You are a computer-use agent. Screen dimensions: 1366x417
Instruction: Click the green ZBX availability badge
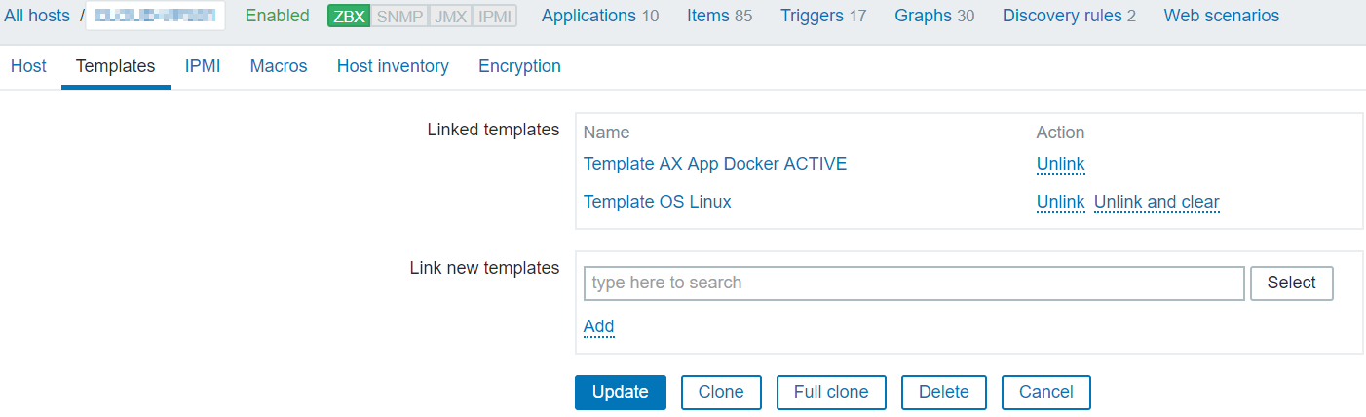click(x=349, y=16)
